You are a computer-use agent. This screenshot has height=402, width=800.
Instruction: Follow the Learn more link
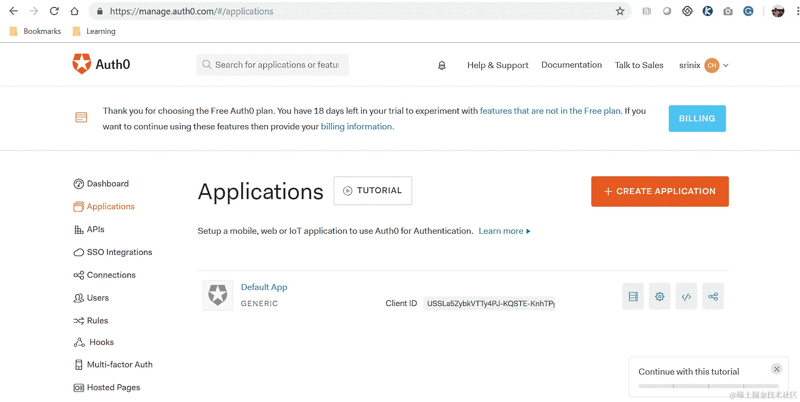pyautogui.click(x=505, y=231)
